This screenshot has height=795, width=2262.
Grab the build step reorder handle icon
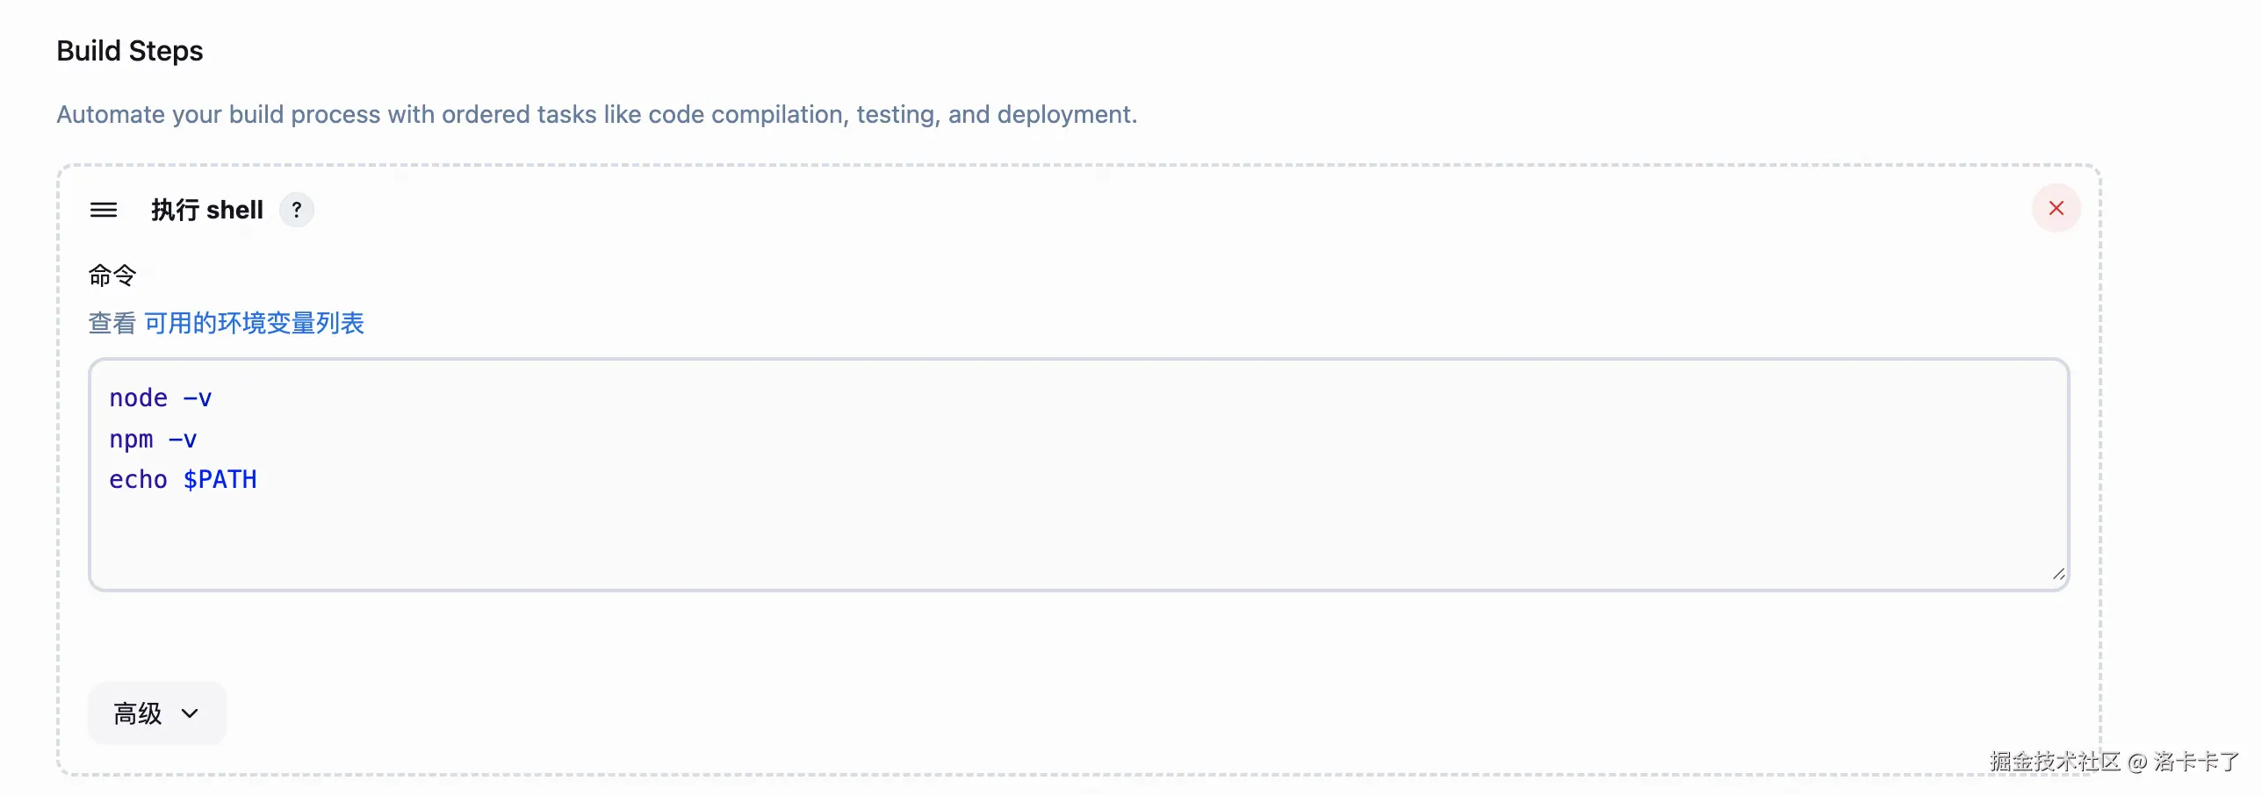(x=104, y=210)
